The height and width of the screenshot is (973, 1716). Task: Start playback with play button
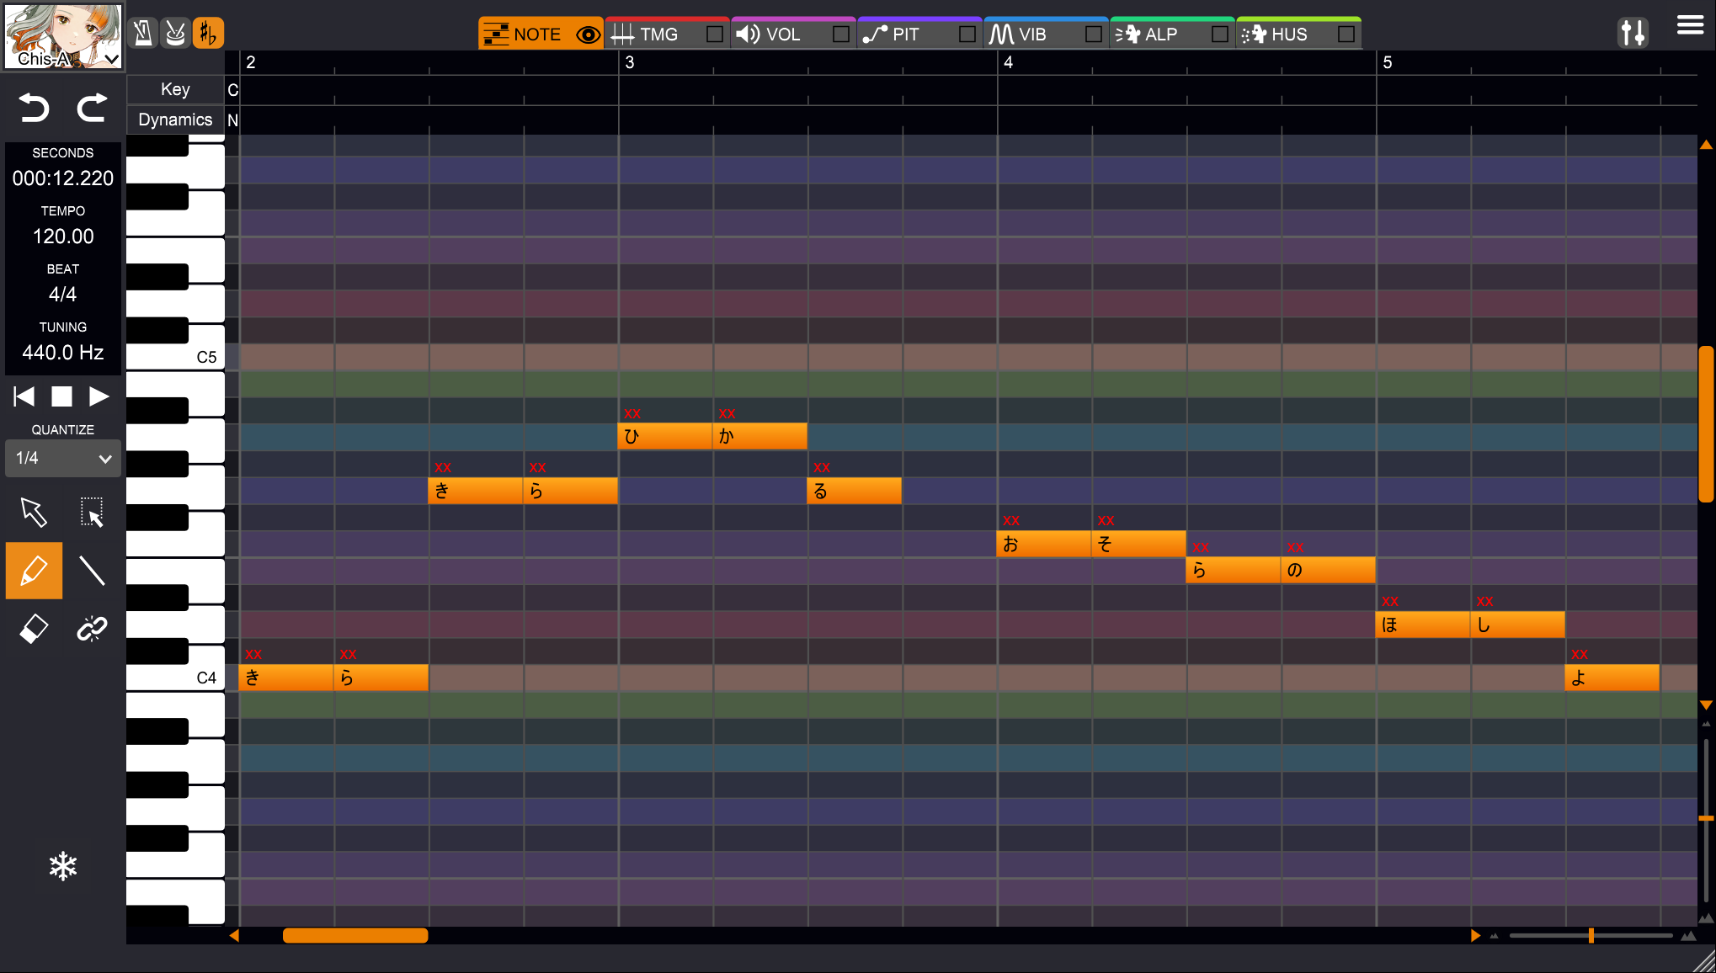(99, 396)
